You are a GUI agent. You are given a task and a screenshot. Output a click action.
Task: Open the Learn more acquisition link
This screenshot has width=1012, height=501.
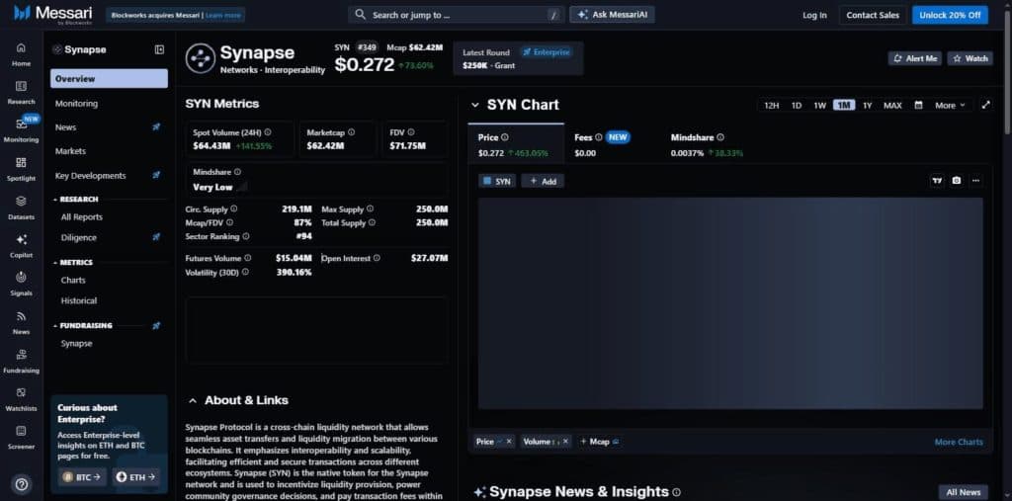pos(222,14)
